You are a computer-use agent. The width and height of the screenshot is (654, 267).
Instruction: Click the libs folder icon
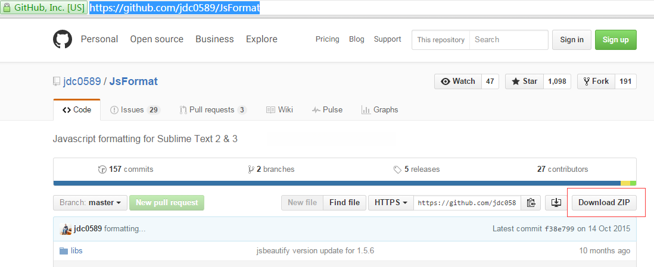(63, 251)
